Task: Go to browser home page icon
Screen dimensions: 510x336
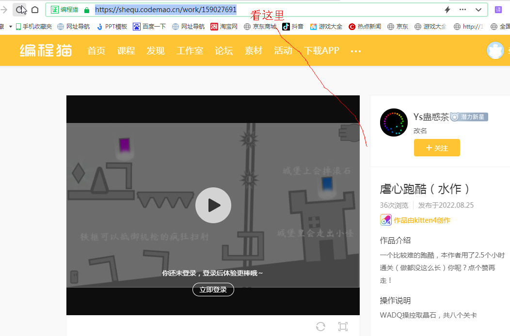Action: [x=35, y=10]
